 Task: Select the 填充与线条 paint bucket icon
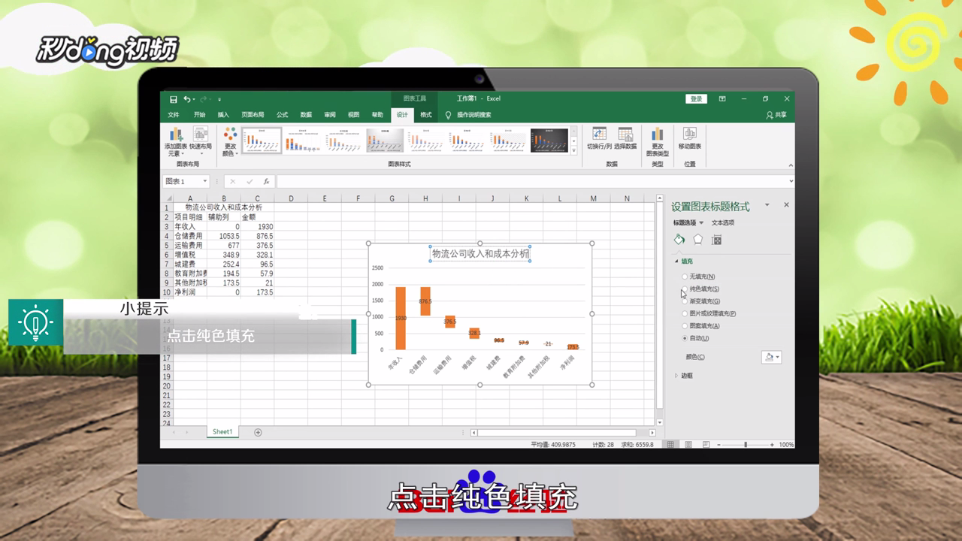tap(679, 239)
